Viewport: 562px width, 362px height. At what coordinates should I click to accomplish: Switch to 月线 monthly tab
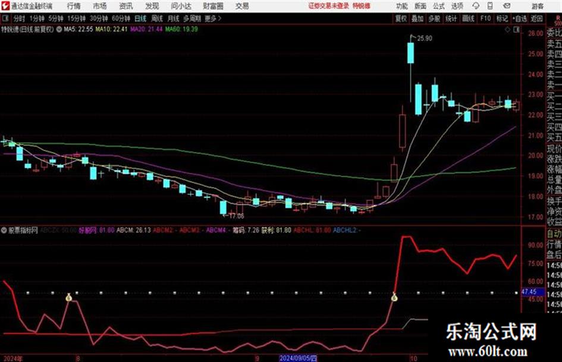pos(173,18)
